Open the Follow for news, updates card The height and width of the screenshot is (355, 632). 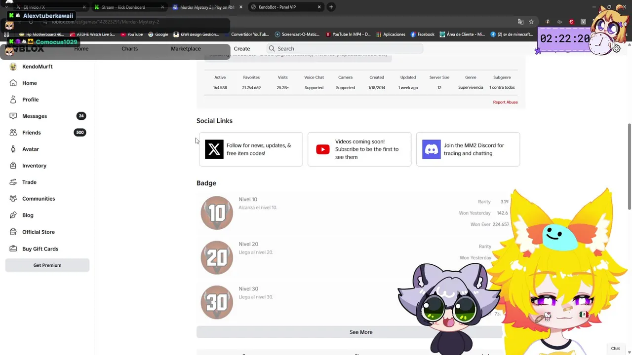pyautogui.click(x=251, y=149)
